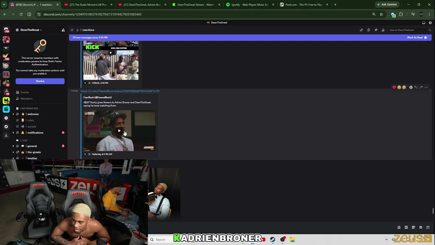Open Discord inbox icon
Image resolution: width=435 pixels, height=245 pixels.
point(424,22)
